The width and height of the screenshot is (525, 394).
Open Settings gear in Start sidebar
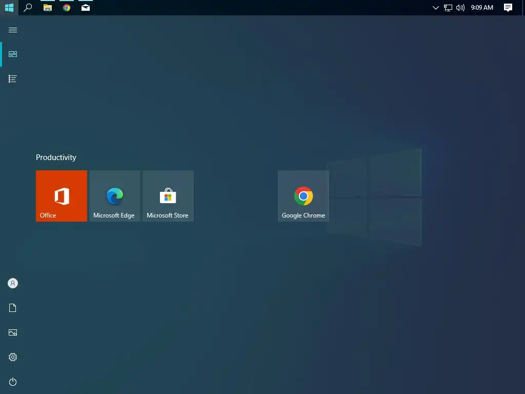(13, 357)
